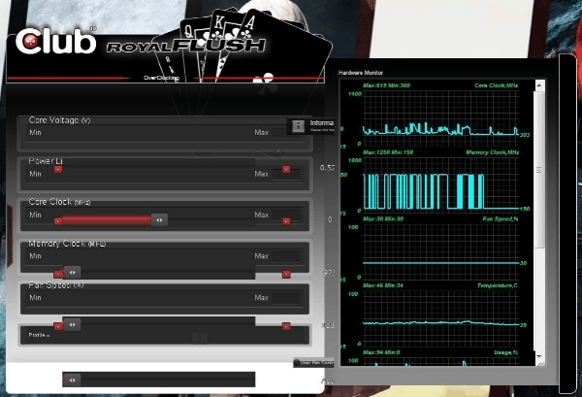Click the 'Core Voltage (V)' label
The image size is (582, 397).
(59, 120)
